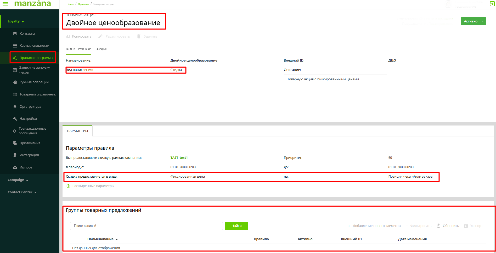The image size is (496, 253).
Task: Expand the Contact Center section
Action: (22, 192)
